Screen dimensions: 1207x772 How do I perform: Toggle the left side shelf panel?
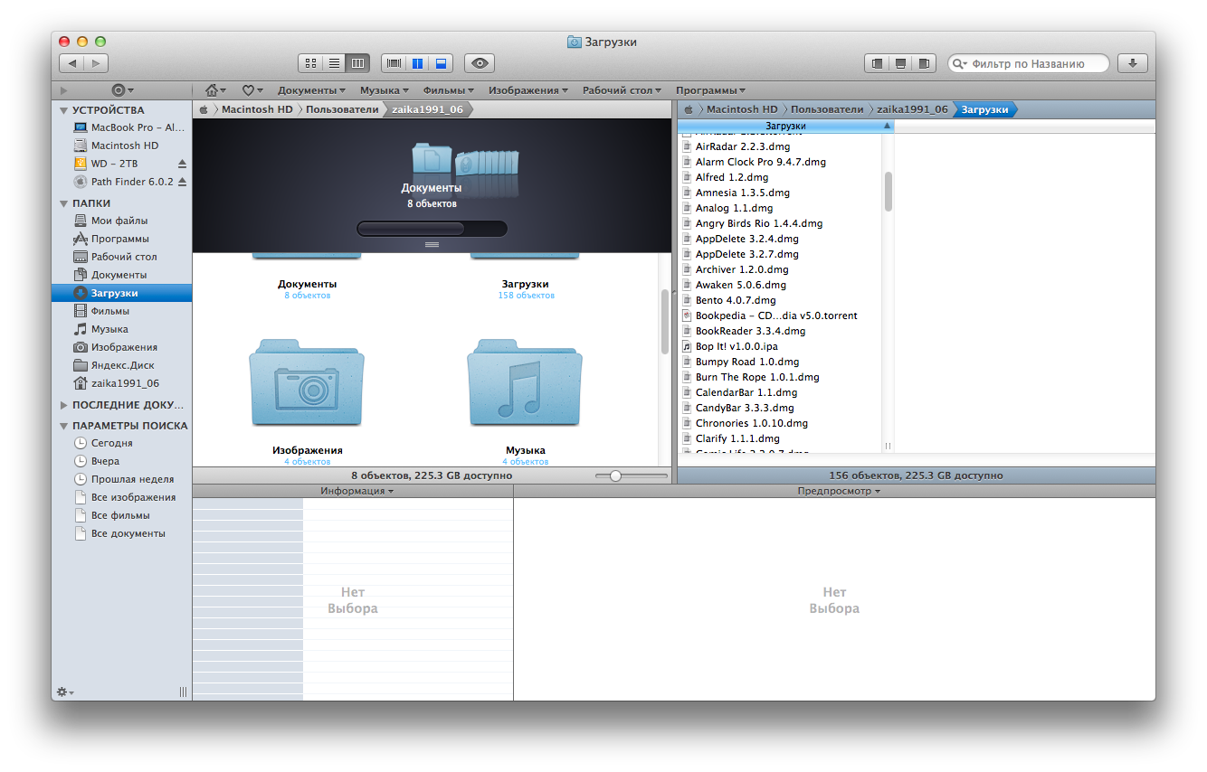tap(877, 63)
